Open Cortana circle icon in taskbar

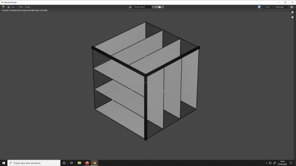64,163
